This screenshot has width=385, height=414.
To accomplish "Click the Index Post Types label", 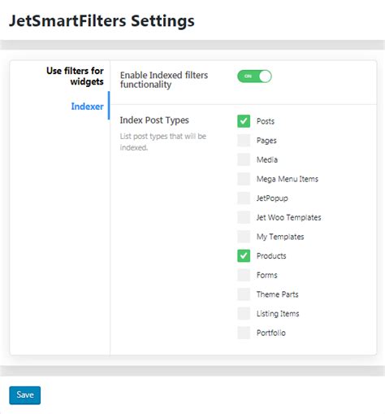I will 154,120.
